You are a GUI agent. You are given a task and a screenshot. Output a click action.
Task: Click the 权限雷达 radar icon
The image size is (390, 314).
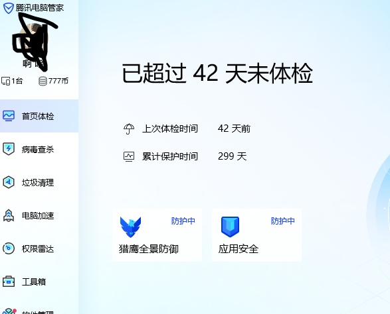tap(9, 248)
